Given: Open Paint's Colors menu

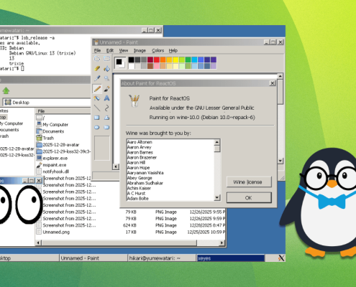Looking at the screenshot, I should point(158,50).
